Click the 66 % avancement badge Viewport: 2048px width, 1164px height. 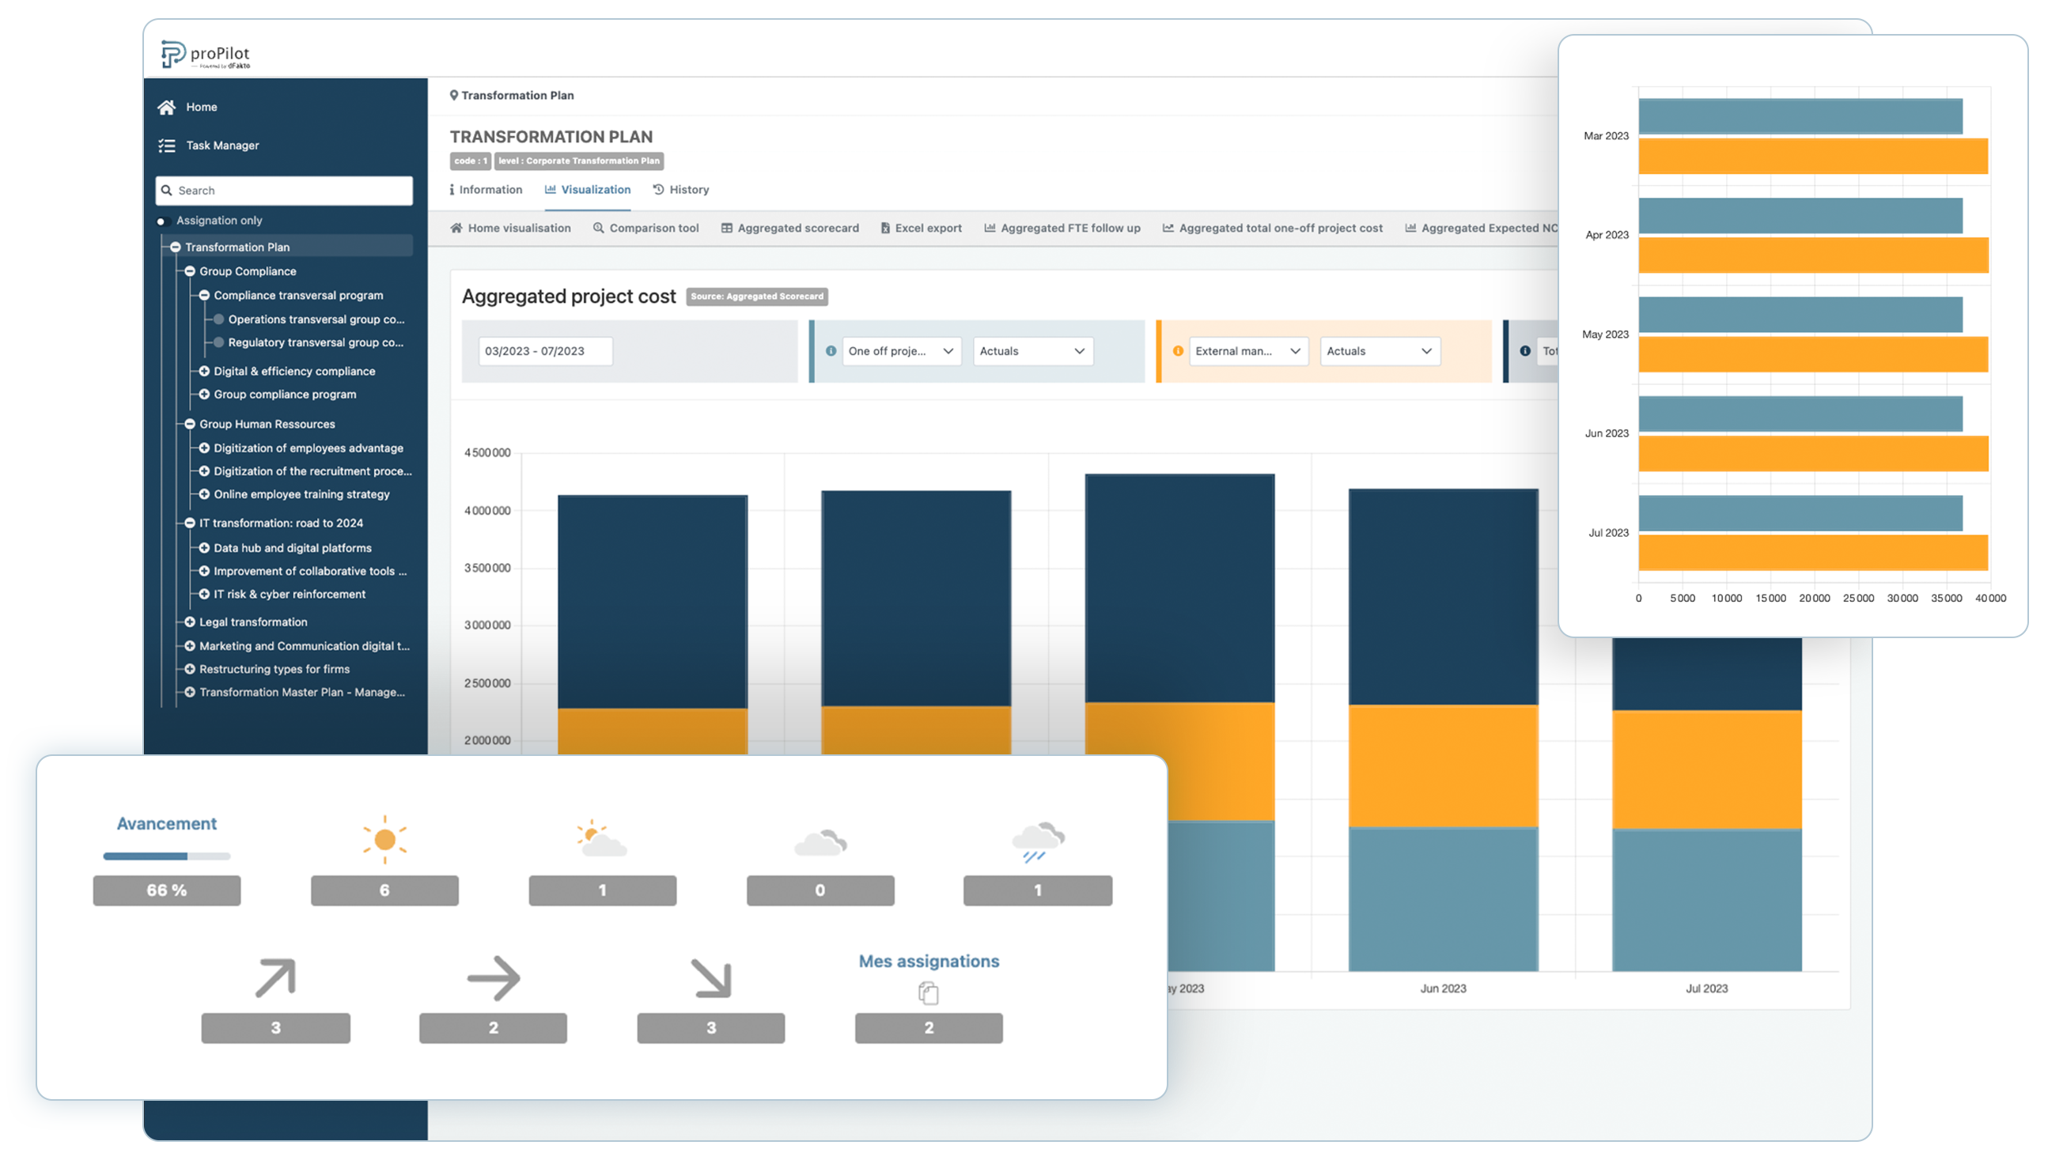166,890
